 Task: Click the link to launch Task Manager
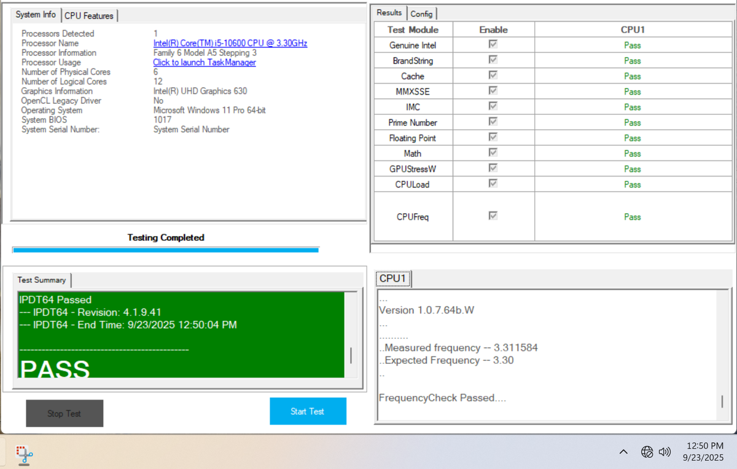(x=205, y=62)
